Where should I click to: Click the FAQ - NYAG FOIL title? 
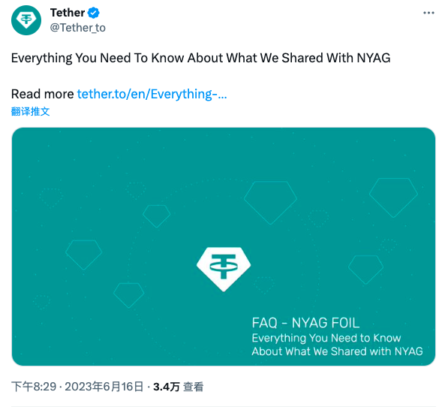[305, 323]
